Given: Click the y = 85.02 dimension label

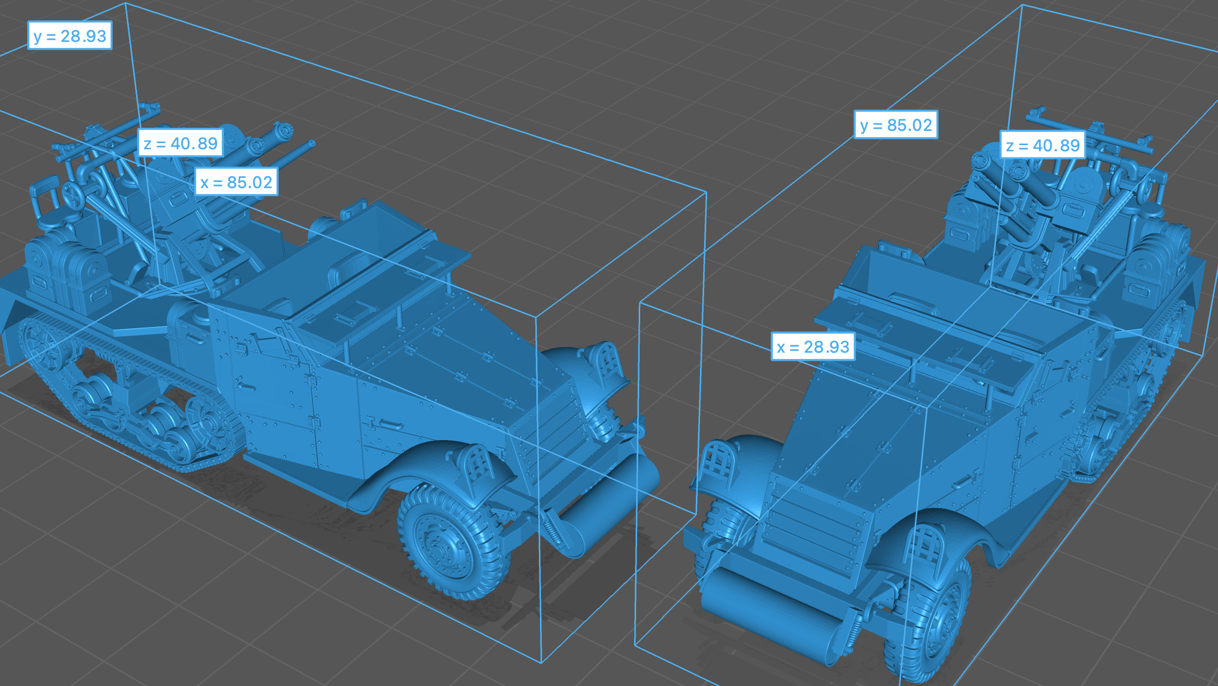Looking at the screenshot, I should tap(896, 125).
